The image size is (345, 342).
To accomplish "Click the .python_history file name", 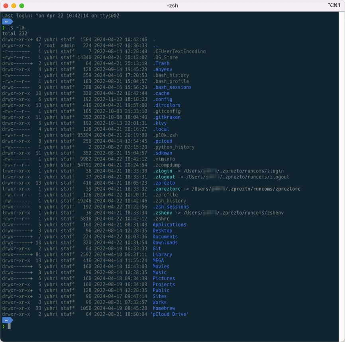I will (174, 147).
